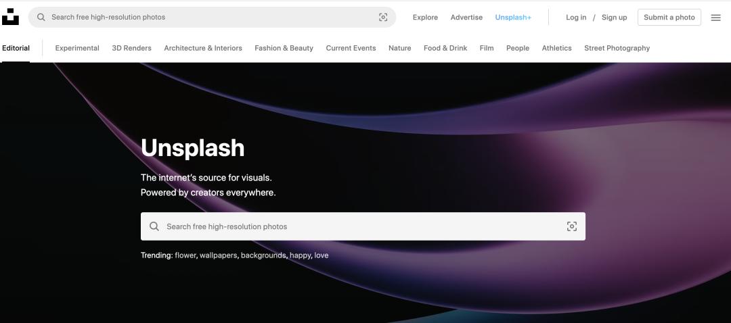Open visual search in hero search box
Viewport: 731px width, 323px height.
(x=571, y=226)
